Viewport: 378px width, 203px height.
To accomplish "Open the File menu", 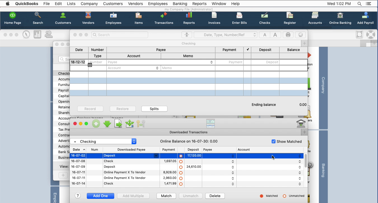I will (x=46, y=4).
